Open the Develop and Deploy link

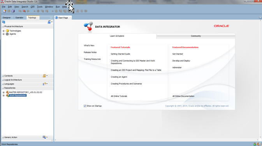(x=181, y=61)
